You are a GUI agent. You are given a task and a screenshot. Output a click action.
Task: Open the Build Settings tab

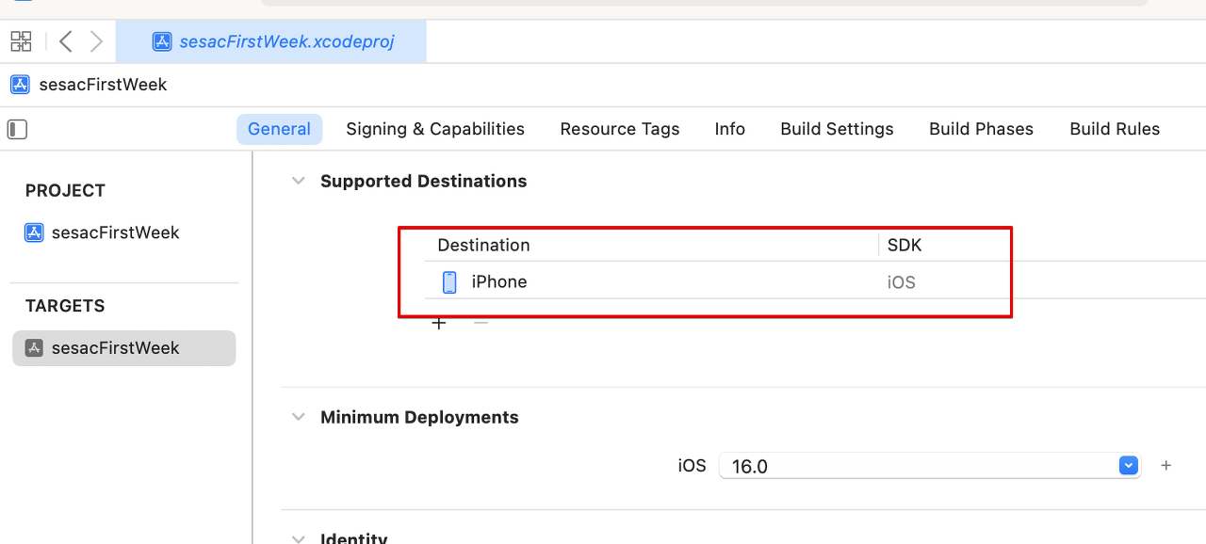pos(837,129)
